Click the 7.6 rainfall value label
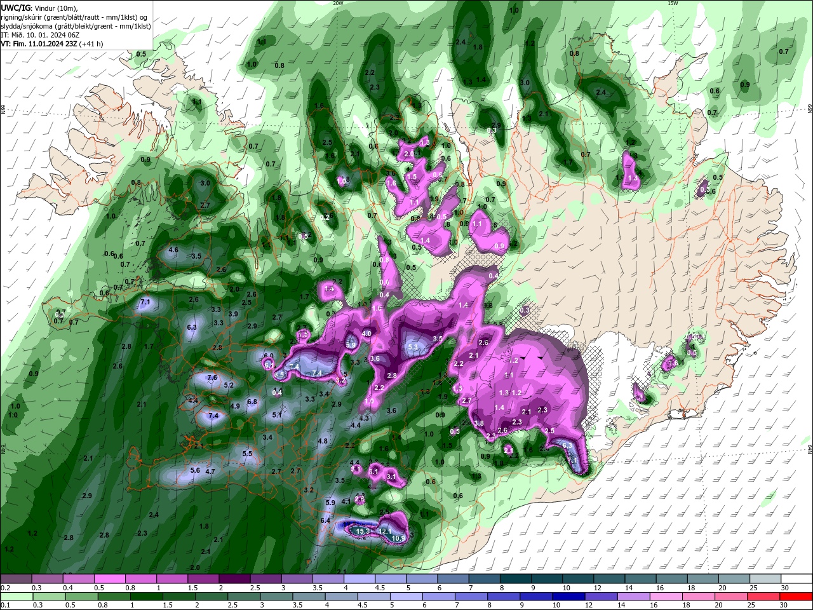813x610 pixels. click(212, 377)
